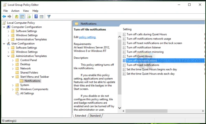Open the Help menu
The width and height of the screenshot is (206, 124).
coord(35,11)
